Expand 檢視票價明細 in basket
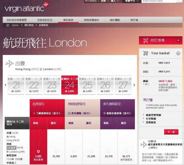The width and height of the screenshot is (184, 165). tap(153, 115)
